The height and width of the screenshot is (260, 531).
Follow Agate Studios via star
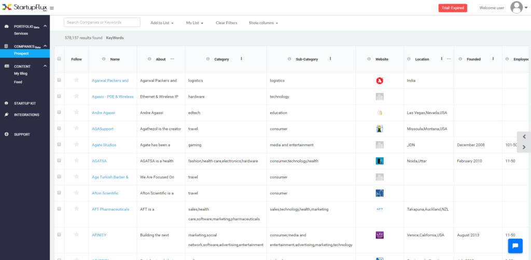(77, 144)
